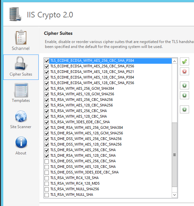Click the red X disable button
The height and width of the screenshot is (206, 194).
click(184, 71)
